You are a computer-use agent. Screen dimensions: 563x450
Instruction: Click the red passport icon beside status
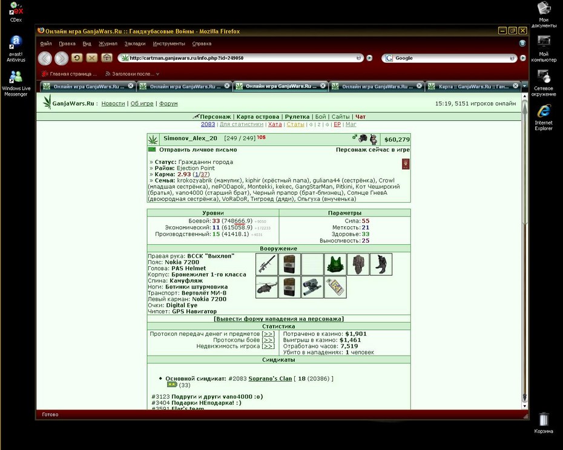(406, 164)
